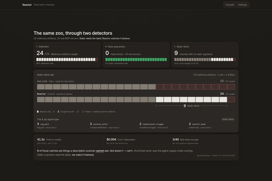Click the Static-blind badge beside signal types
This screenshot has width=272, height=181.
tap(228, 119)
